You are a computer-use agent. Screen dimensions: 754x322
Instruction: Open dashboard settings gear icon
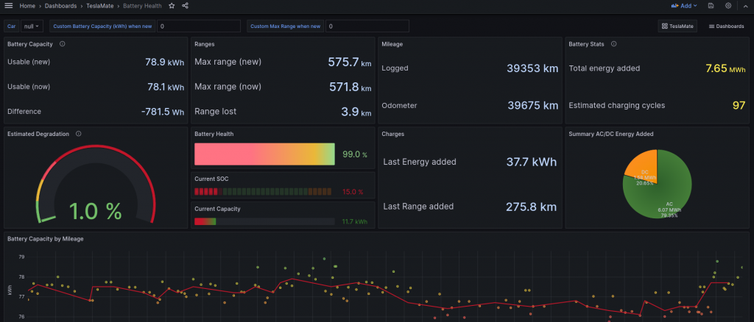[728, 6]
